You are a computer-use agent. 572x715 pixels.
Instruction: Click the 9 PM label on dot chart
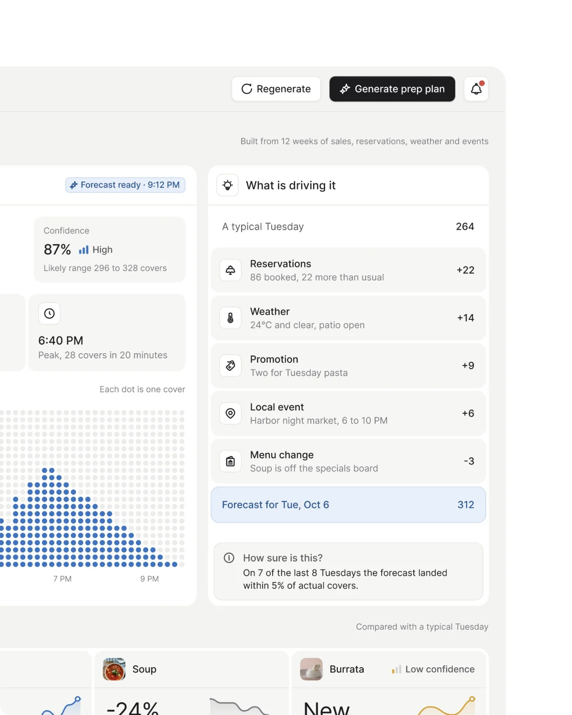point(150,579)
